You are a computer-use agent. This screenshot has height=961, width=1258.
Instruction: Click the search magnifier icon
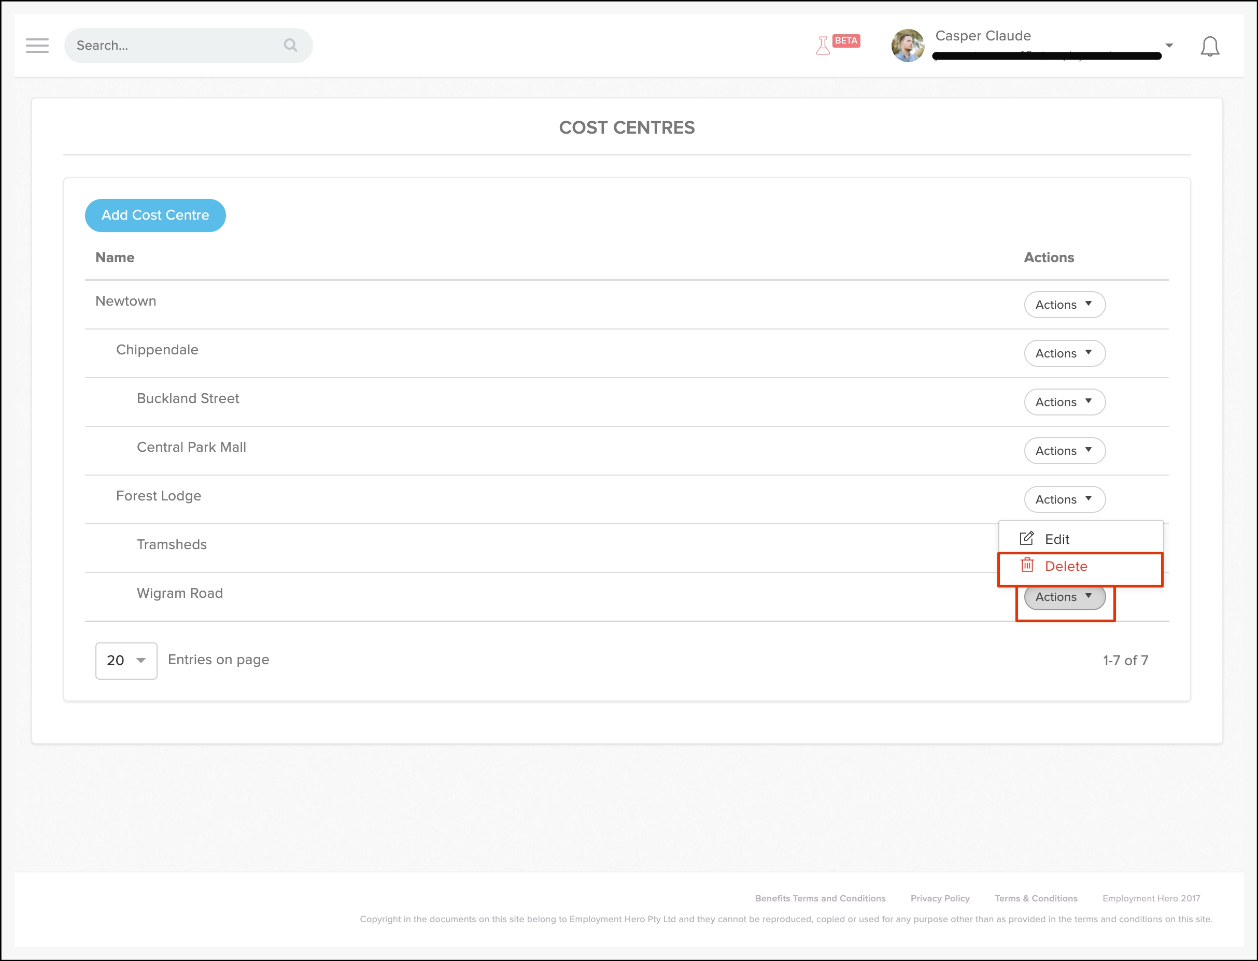290,45
